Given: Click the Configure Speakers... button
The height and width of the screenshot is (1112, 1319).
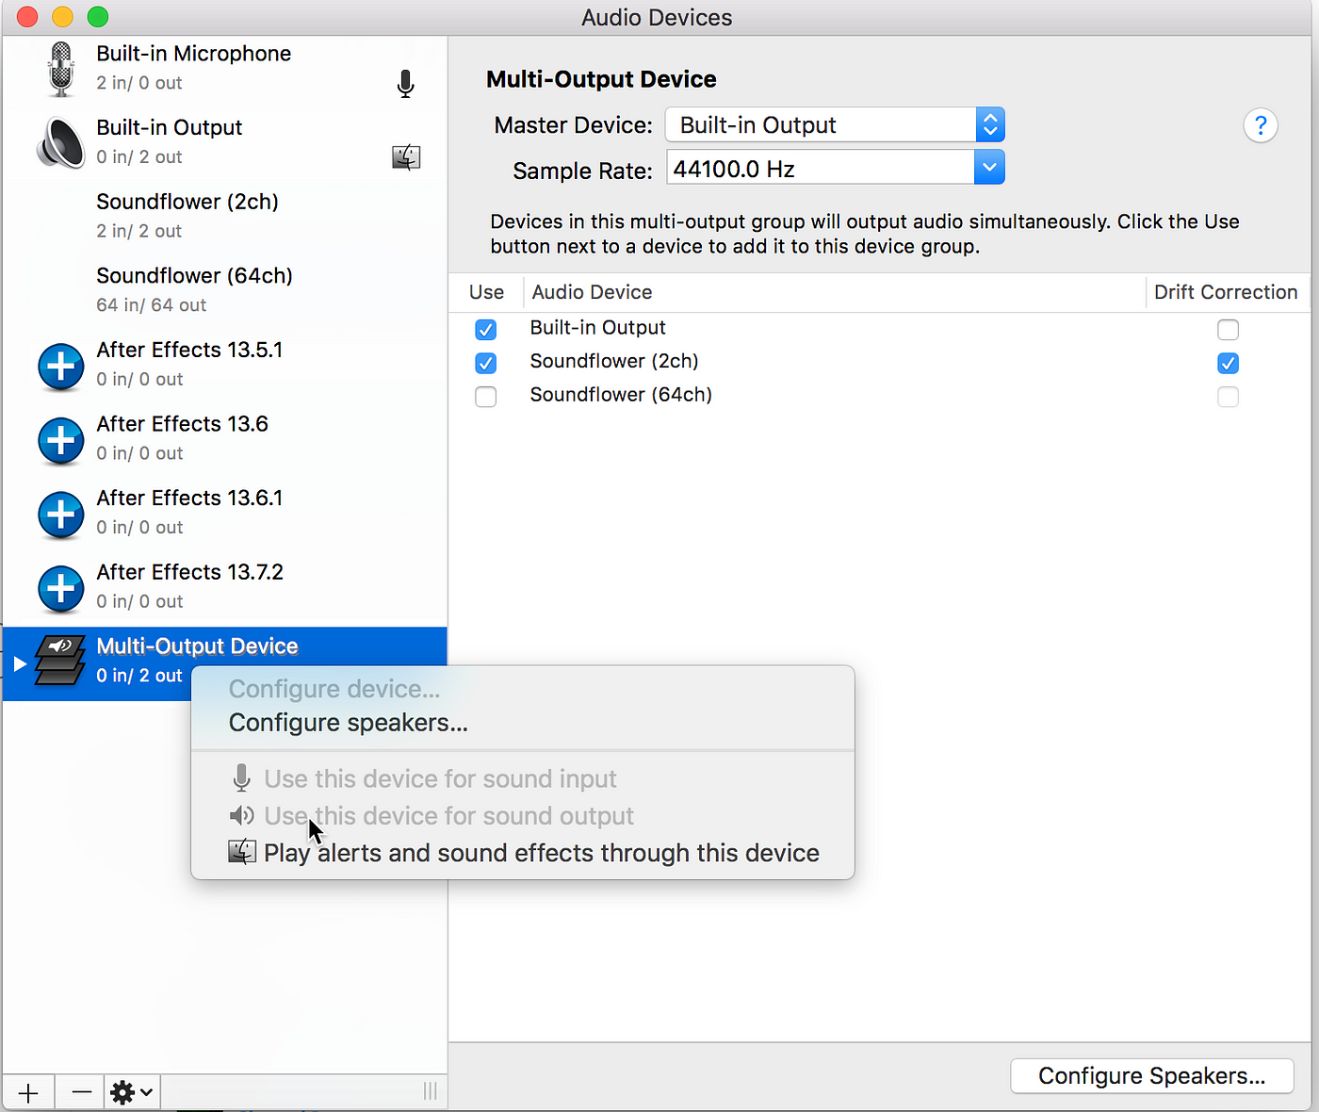Looking at the screenshot, I should click(1151, 1075).
